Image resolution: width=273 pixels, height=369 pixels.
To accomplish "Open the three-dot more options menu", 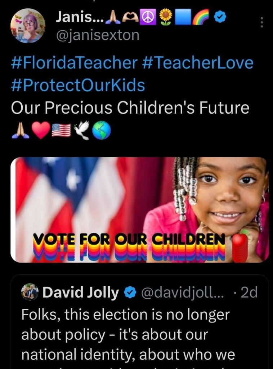I will coord(262,22).
